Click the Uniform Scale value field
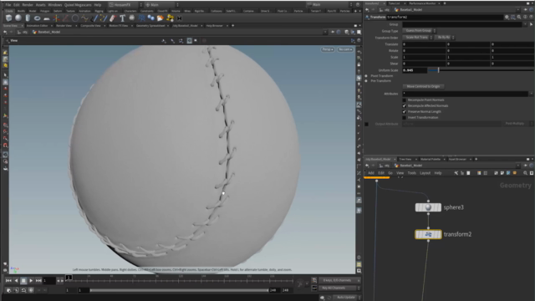 (x=415, y=70)
